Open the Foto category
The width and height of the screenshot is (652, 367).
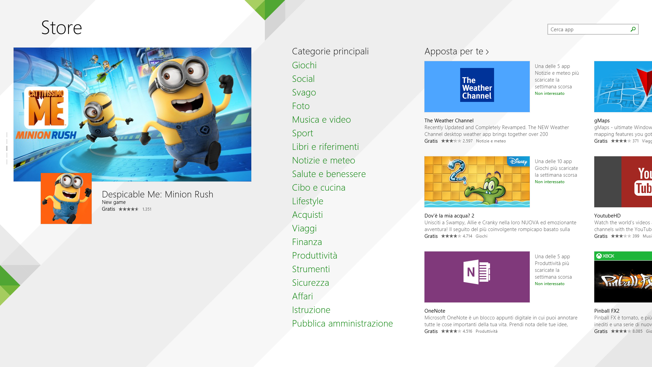click(x=301, y=106)
